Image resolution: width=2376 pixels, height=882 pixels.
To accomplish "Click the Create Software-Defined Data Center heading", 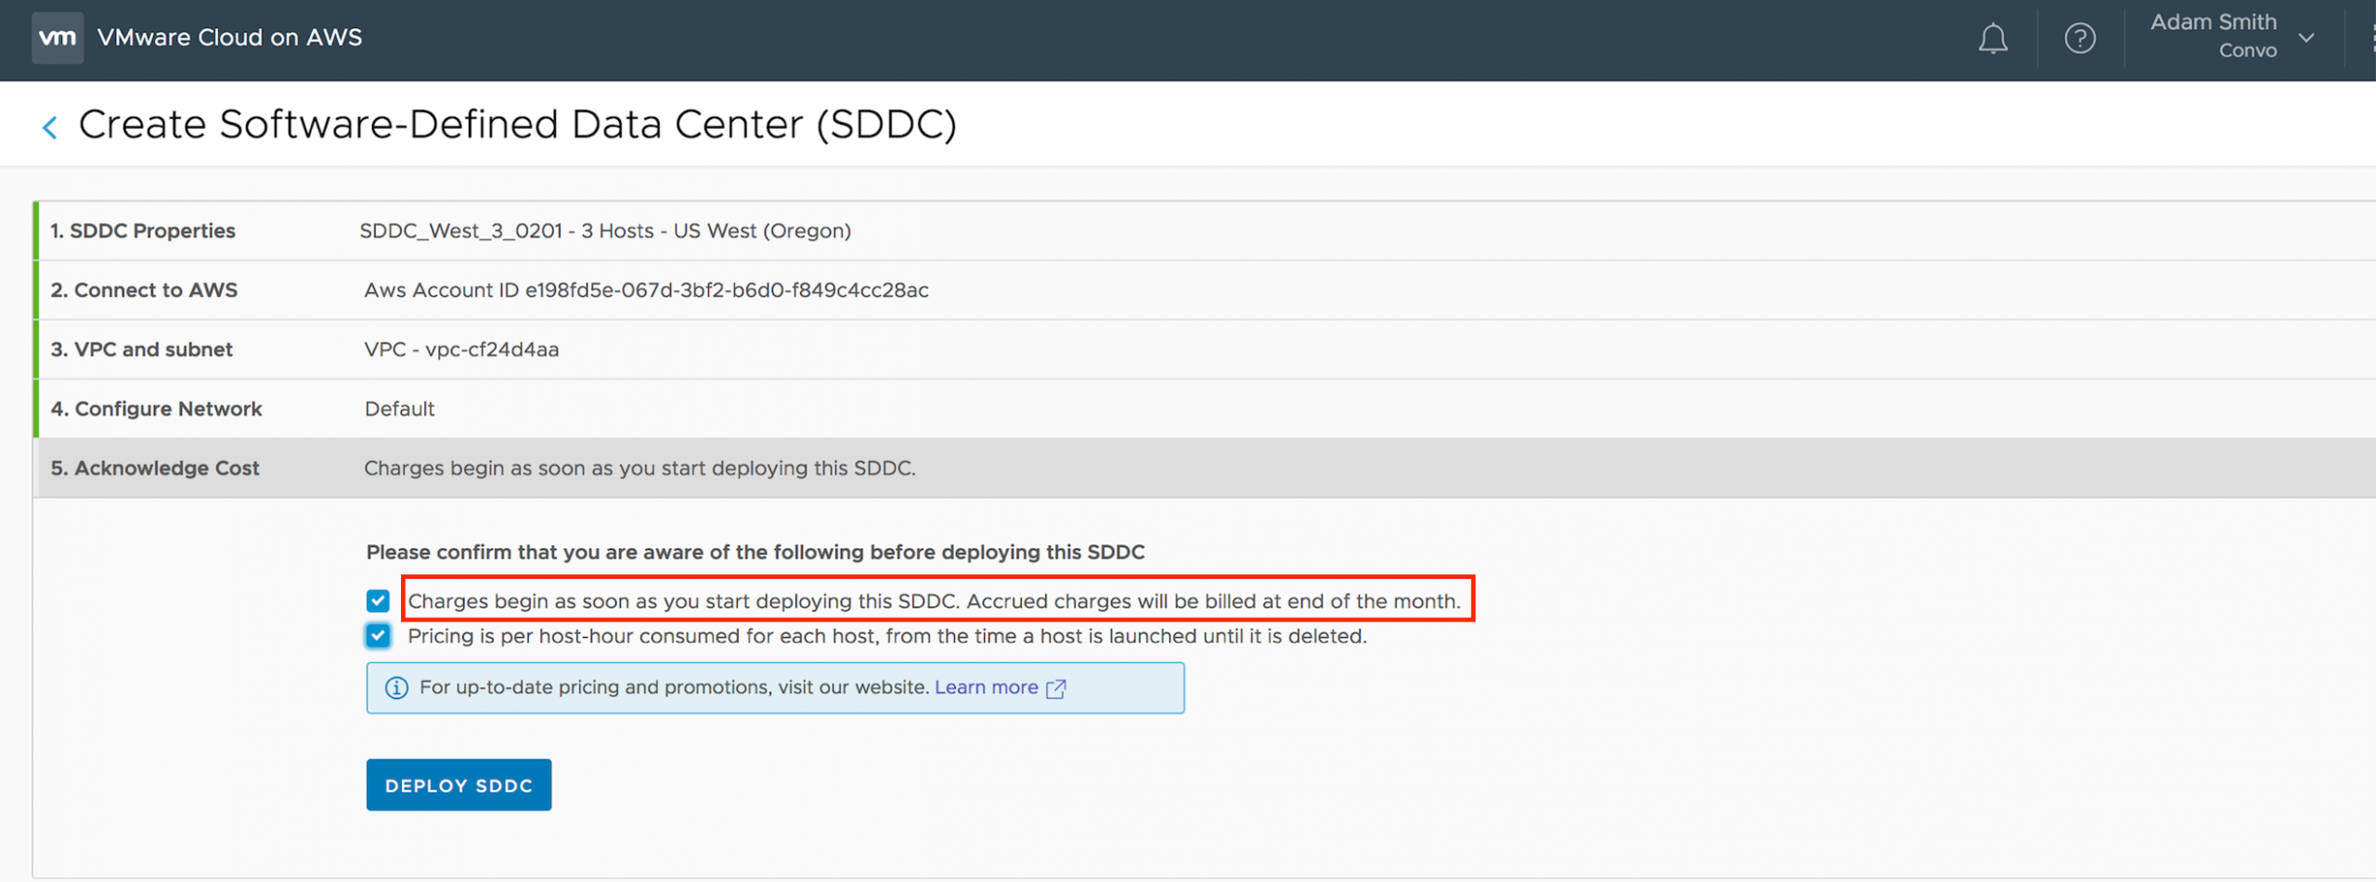I will point(517,125).
